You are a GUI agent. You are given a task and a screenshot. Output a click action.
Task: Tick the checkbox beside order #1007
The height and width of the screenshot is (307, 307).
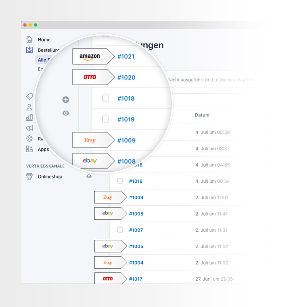coord(120,230)
